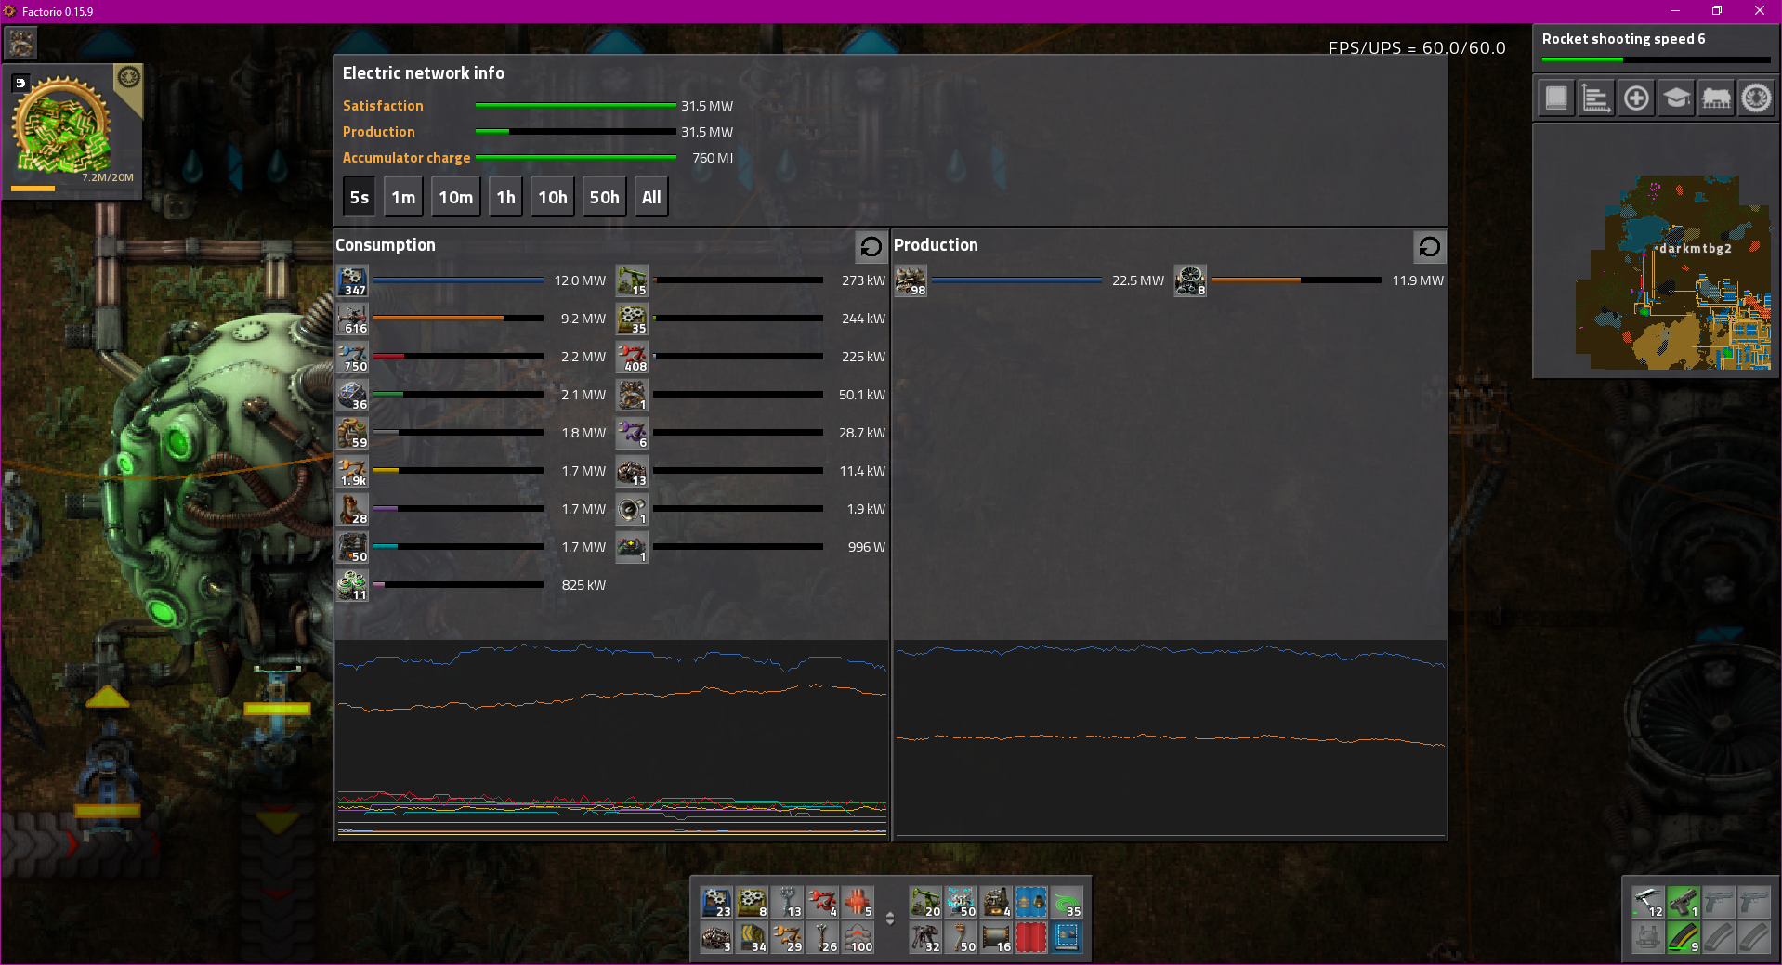This screenshot has width=1782, height=965.
Task: Select chemical plant icon with count 28
Action: (352, 509)
